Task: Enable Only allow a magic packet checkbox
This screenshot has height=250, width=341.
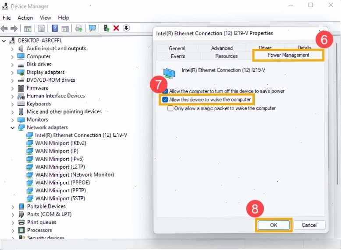Action: (x=170, y=108)
